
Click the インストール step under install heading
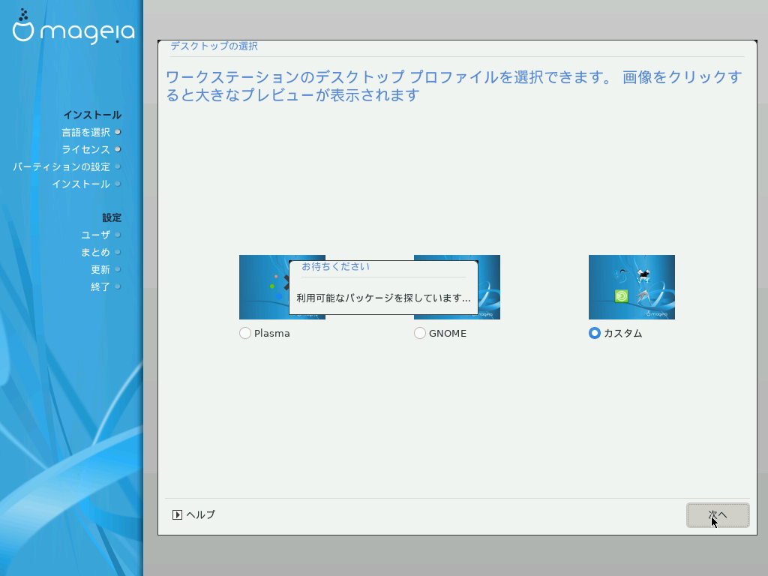81,184
